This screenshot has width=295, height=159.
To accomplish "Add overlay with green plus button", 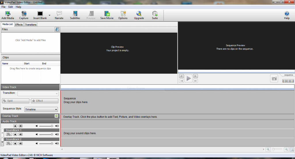I will point(56,116).
